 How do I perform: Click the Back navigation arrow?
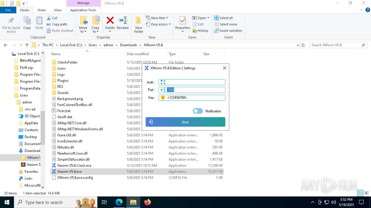(6, 45)
